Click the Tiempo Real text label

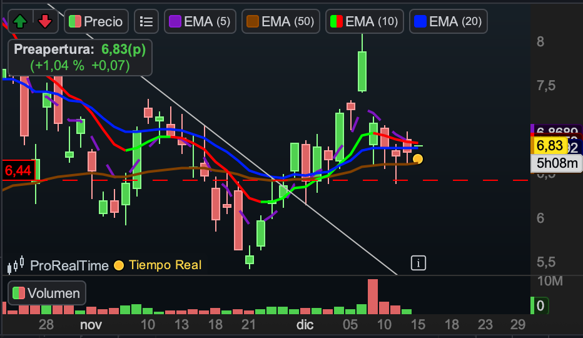165,265
